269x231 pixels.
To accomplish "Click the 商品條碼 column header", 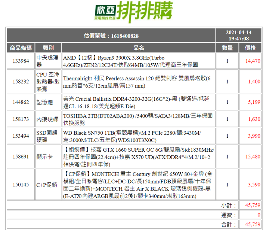I will [21, 48].
